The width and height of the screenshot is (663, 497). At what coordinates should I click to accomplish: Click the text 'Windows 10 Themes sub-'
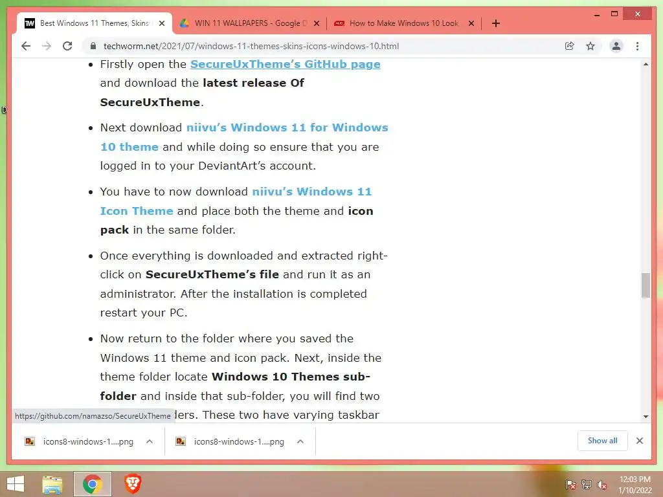(291, 377)
